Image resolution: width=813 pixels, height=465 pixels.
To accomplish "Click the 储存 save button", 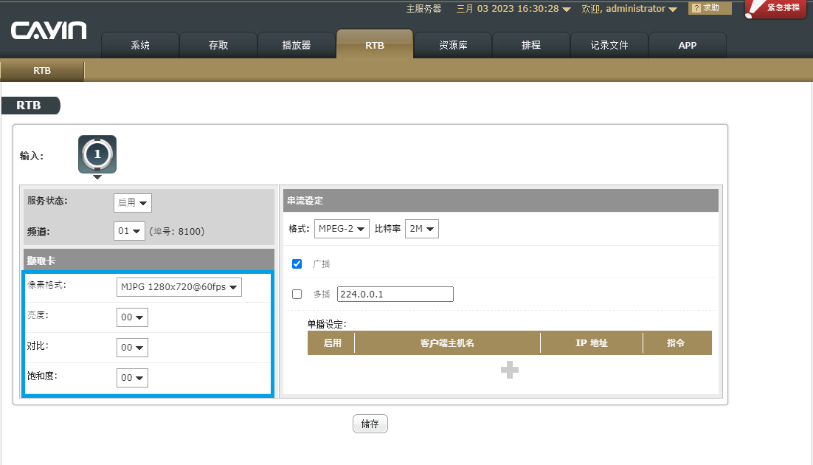I will tap(370, 424).
